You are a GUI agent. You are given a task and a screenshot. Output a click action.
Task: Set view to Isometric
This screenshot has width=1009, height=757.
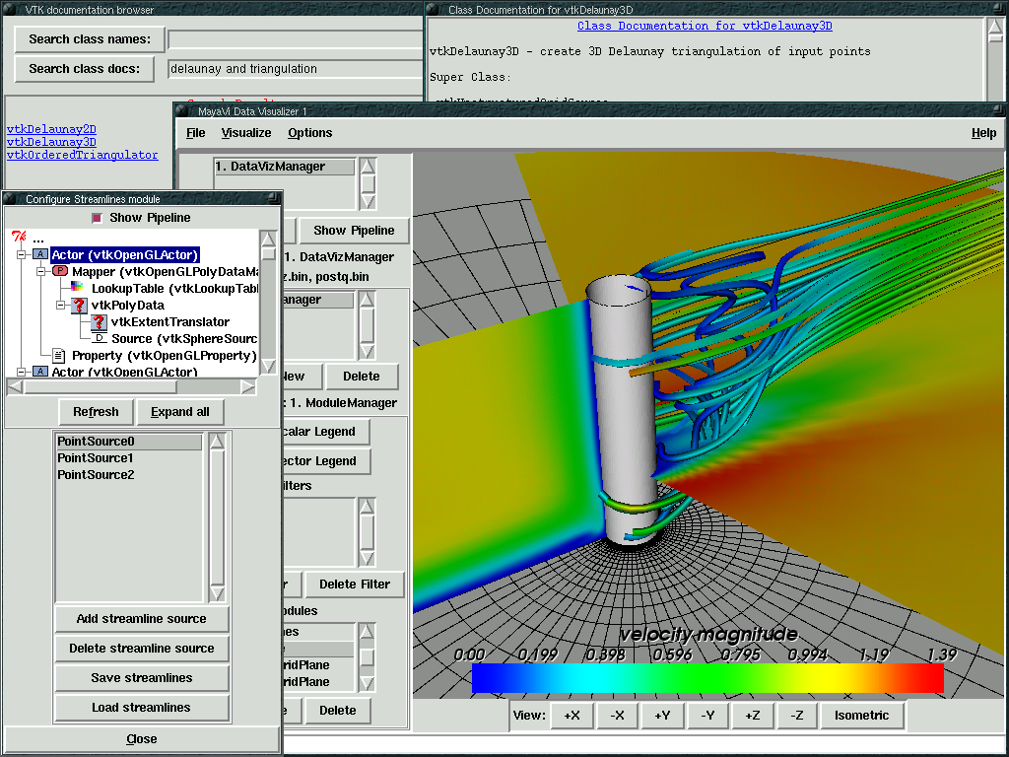pyautogui.click(x=861, y=716)
